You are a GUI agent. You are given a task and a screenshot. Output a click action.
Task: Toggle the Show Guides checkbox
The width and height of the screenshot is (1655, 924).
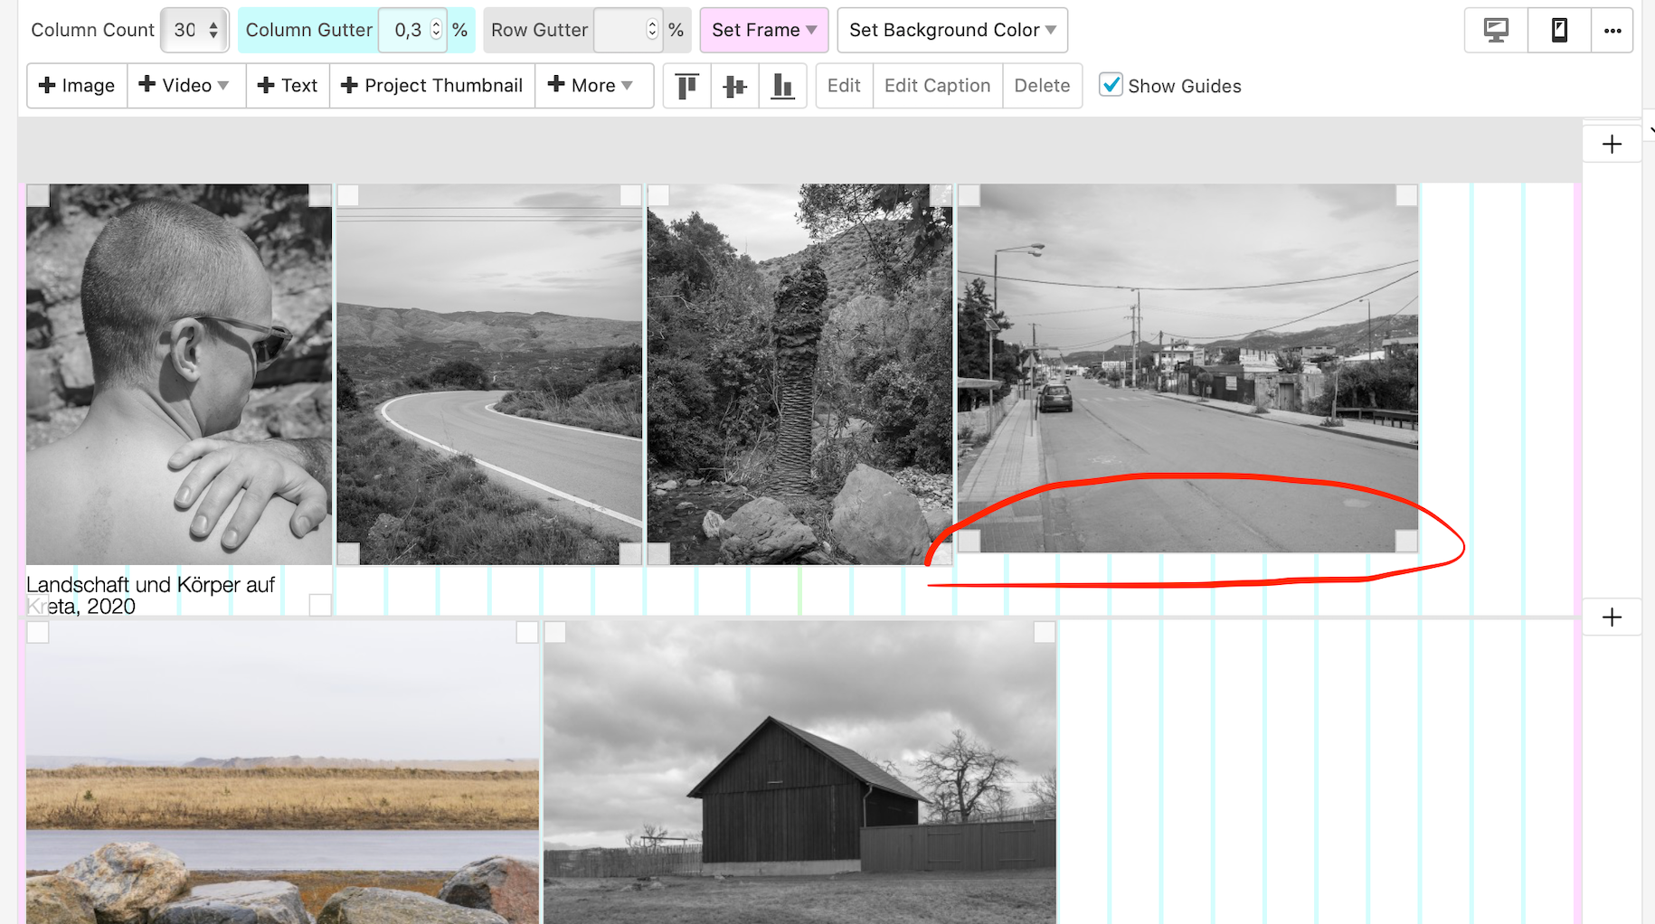click(1111, 85)
